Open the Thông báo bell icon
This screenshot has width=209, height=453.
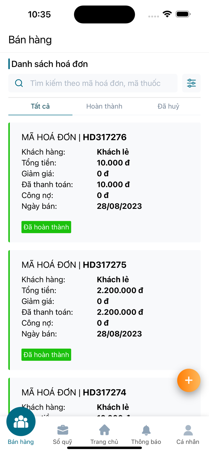click(146, 430)
